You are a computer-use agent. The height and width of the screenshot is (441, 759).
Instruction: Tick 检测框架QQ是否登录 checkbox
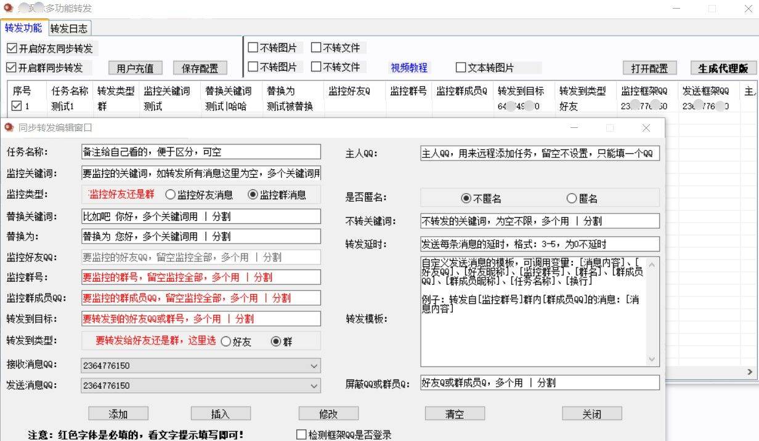[301, 434]
